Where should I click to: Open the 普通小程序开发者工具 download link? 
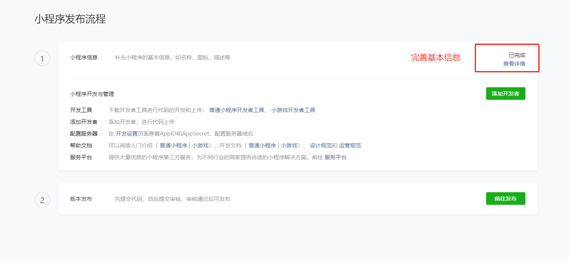tap(236, 110)
